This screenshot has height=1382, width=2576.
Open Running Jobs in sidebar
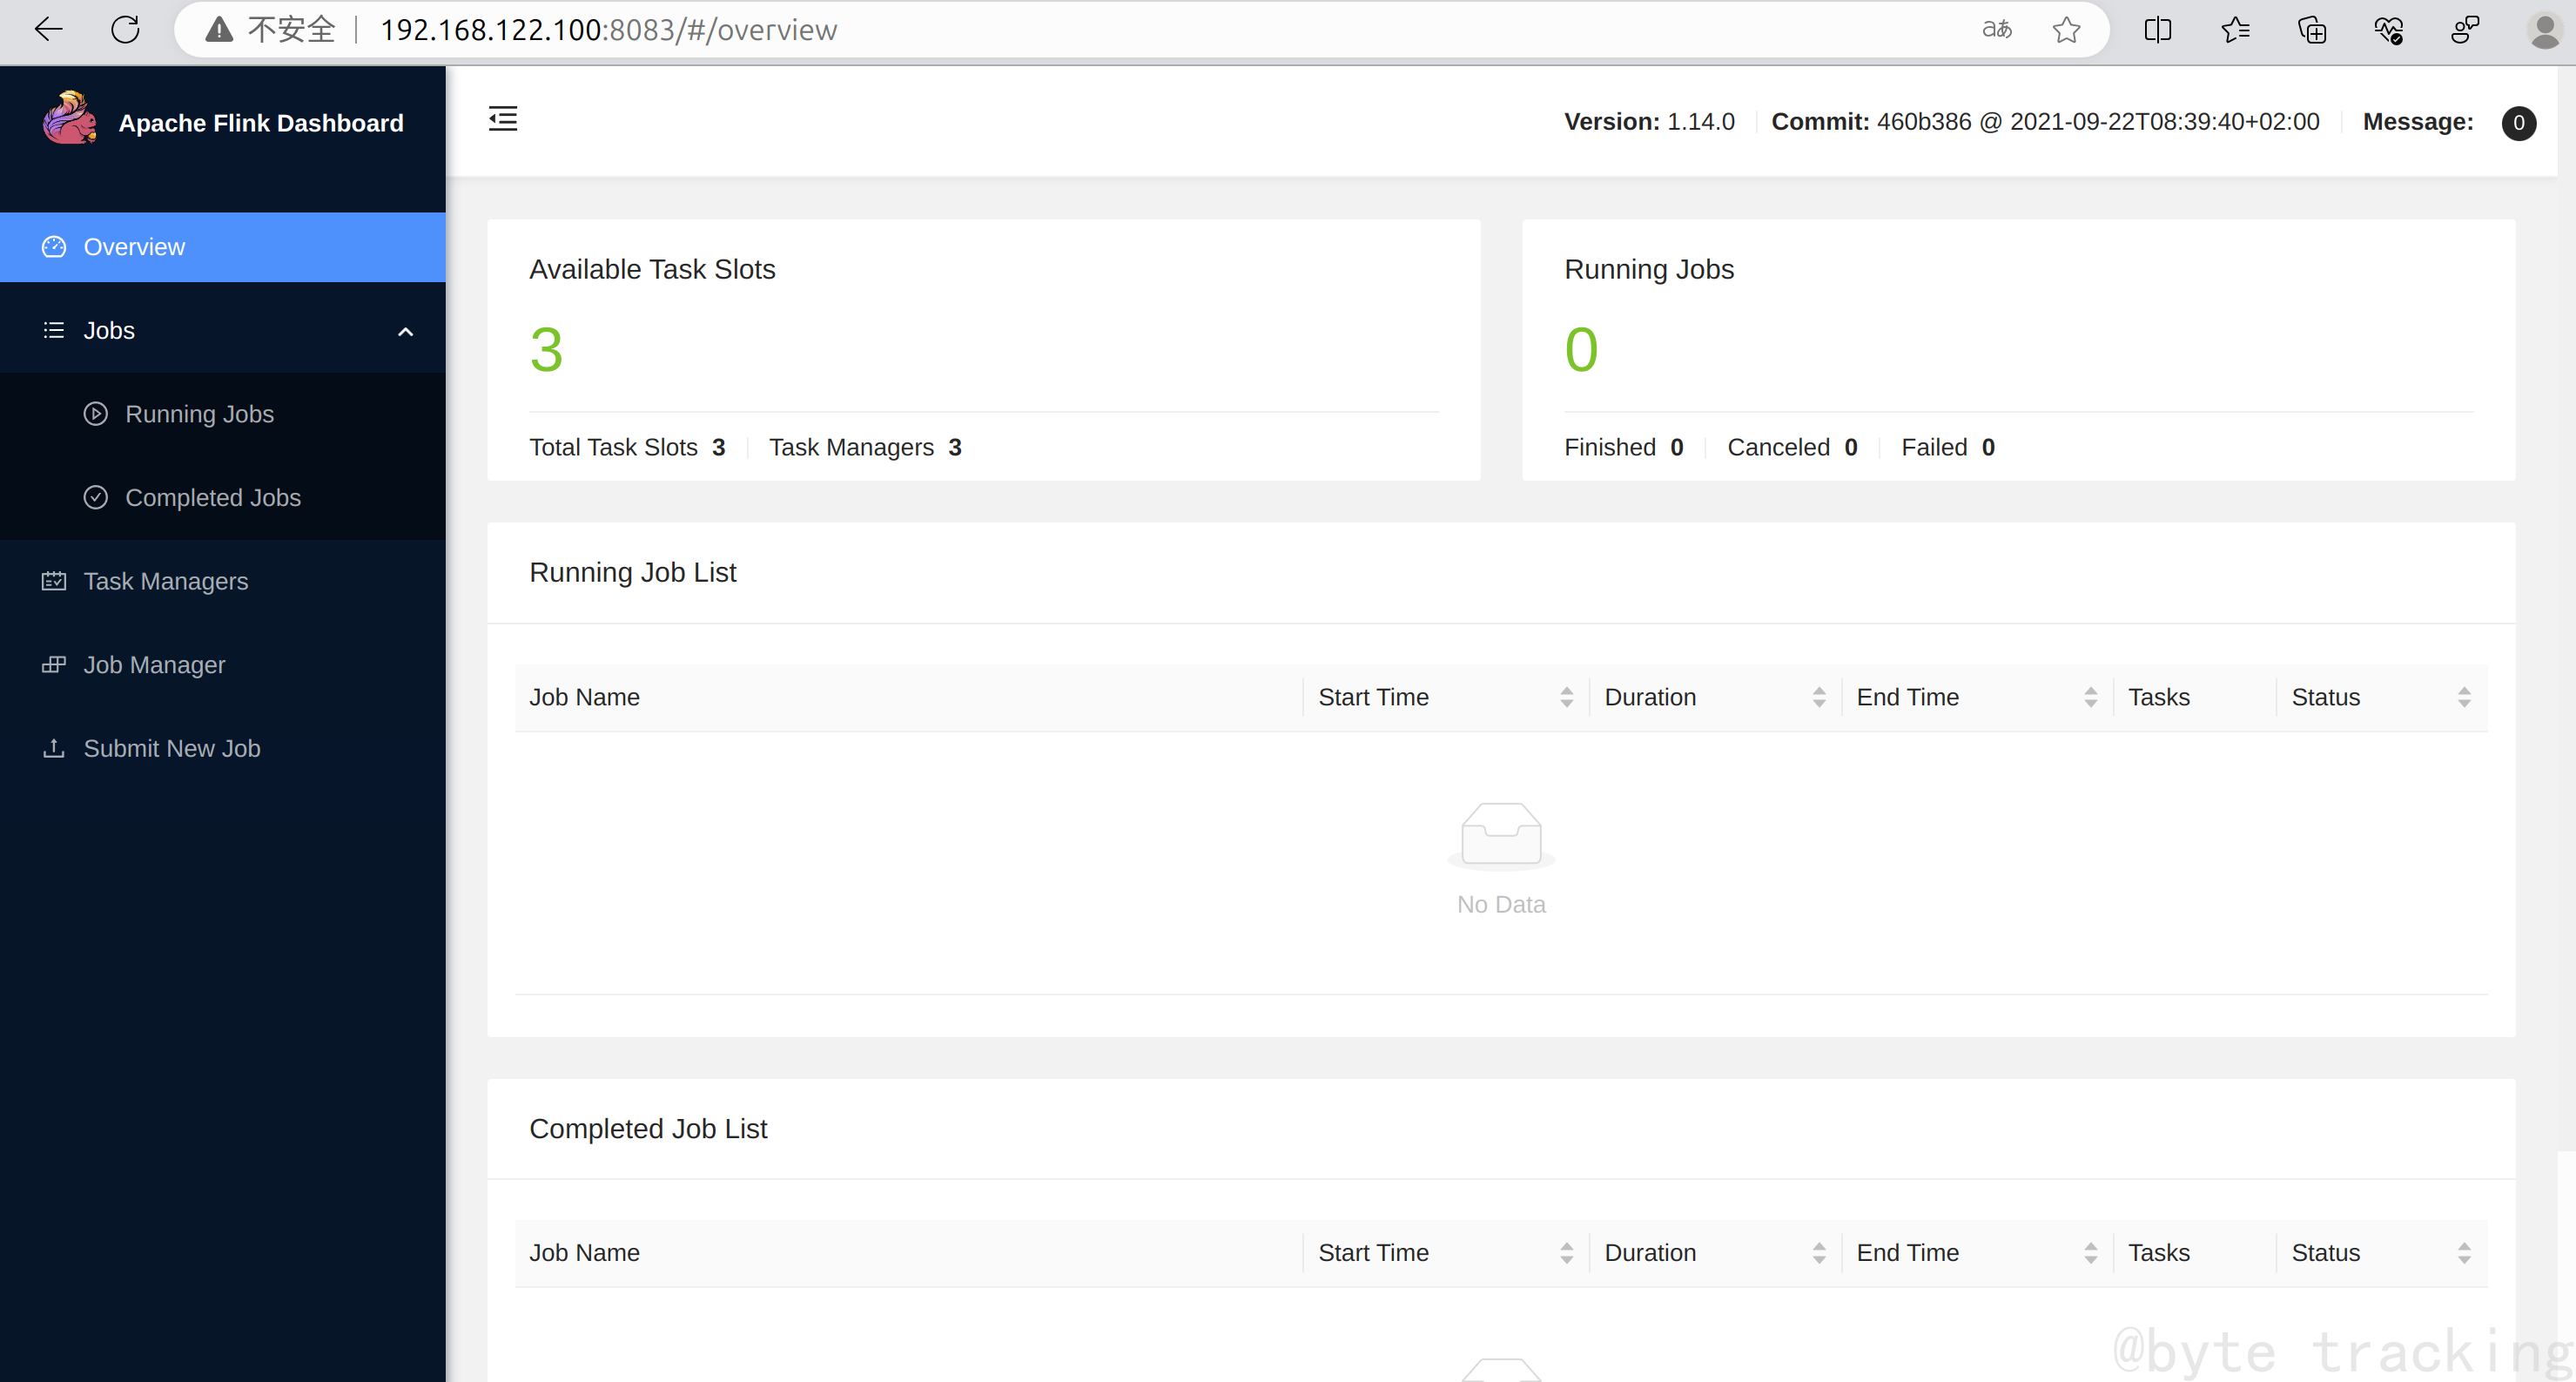tap(199, 414)
